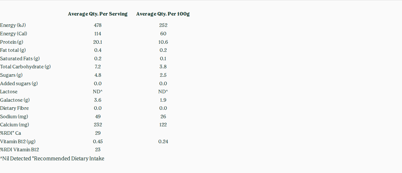
Task: Click the 232 calcium per serving value
Action: click(98, 125)
